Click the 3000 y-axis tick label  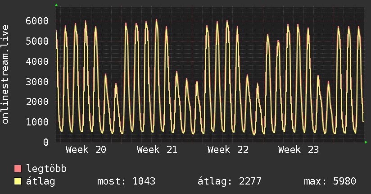click(37, 82)
